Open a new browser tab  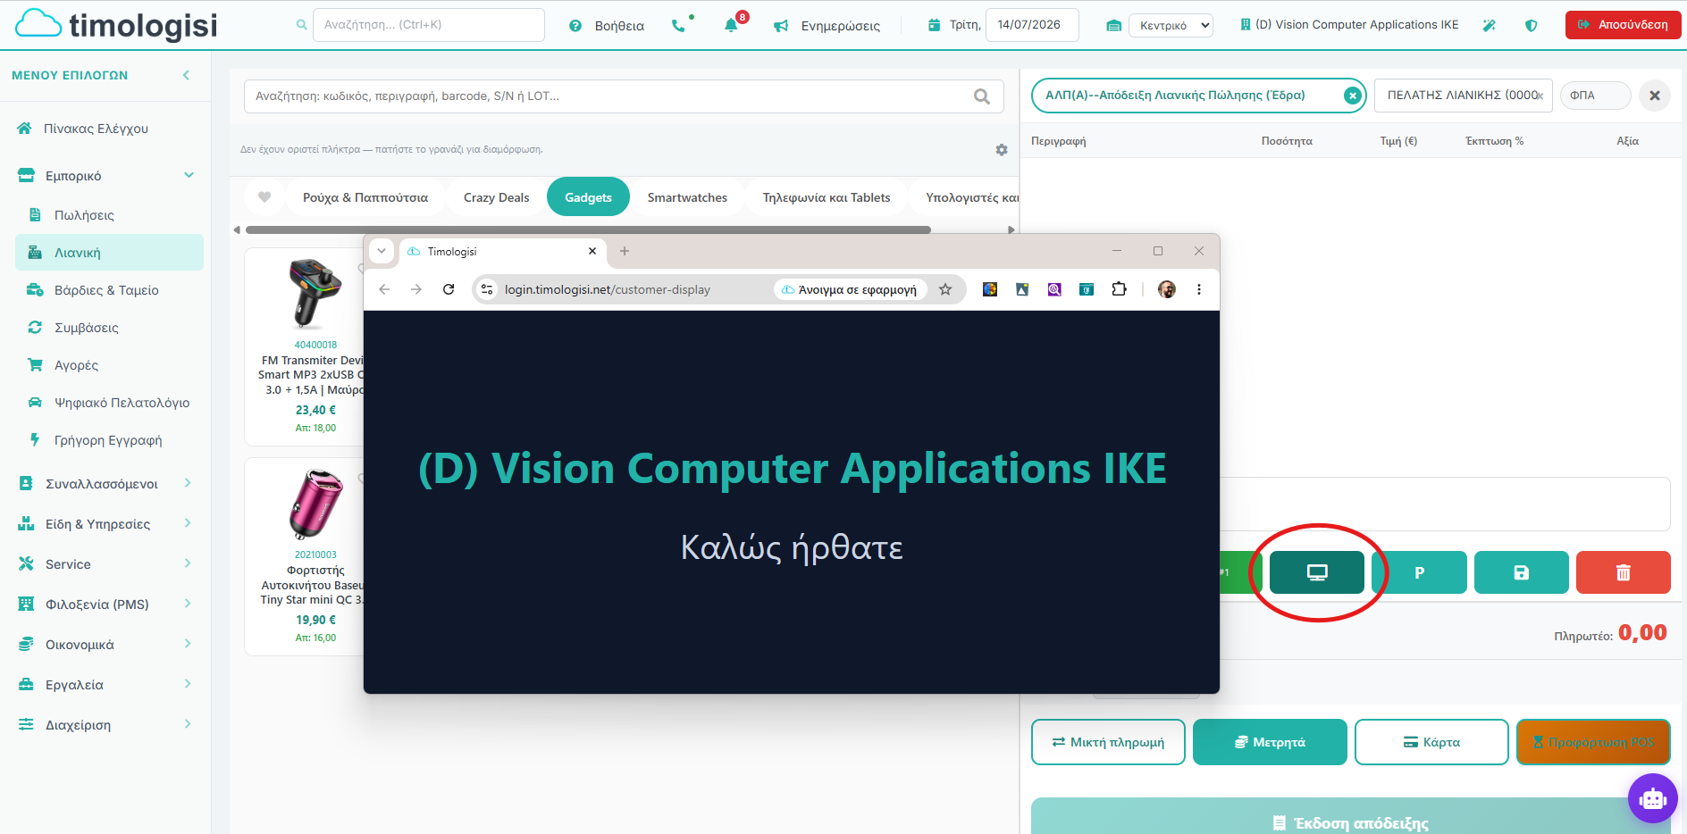(625, 252)
